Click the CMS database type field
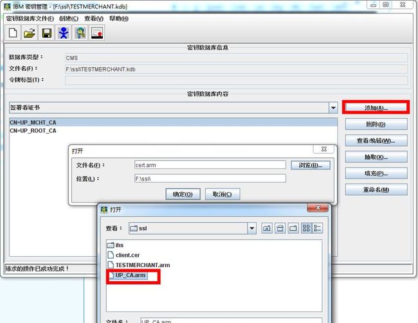The width and height of the screenshot is (418, 323). point(236,58)
